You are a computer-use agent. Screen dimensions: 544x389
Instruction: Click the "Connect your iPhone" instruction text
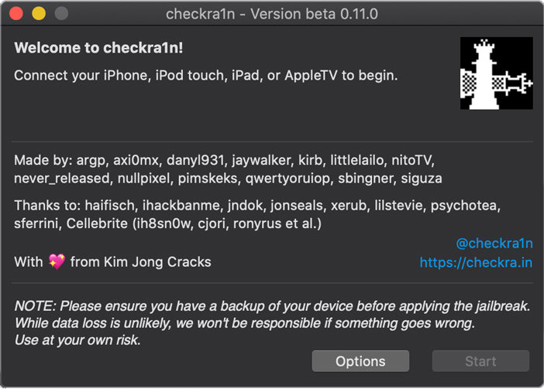(x=205, y=76)
